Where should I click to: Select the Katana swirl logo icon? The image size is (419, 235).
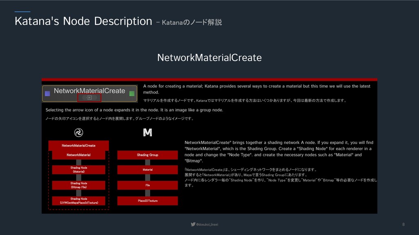tap(79, 133)
